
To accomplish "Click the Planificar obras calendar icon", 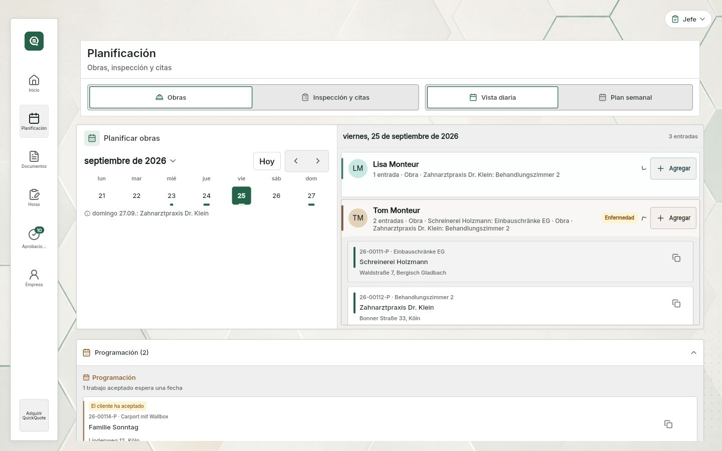I will click(92, 138).
